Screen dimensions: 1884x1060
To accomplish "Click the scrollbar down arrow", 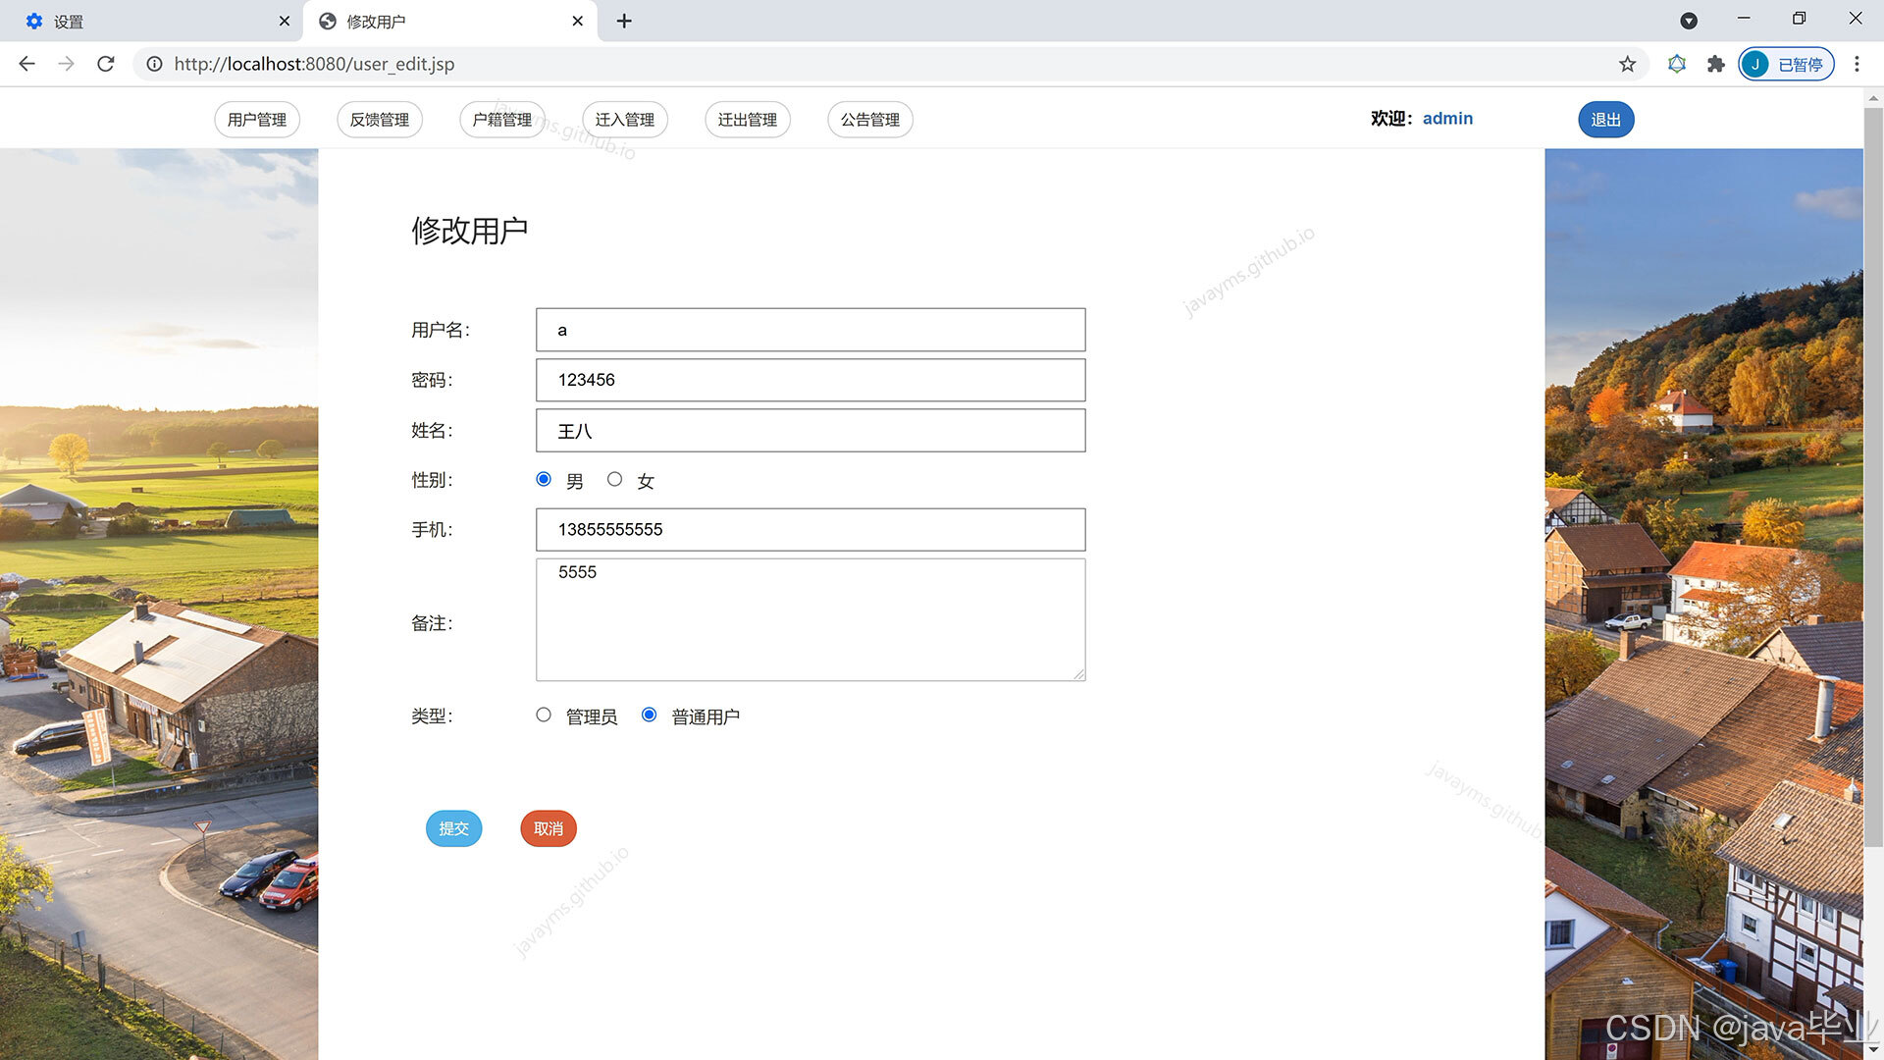I will pos(1873,1050).
